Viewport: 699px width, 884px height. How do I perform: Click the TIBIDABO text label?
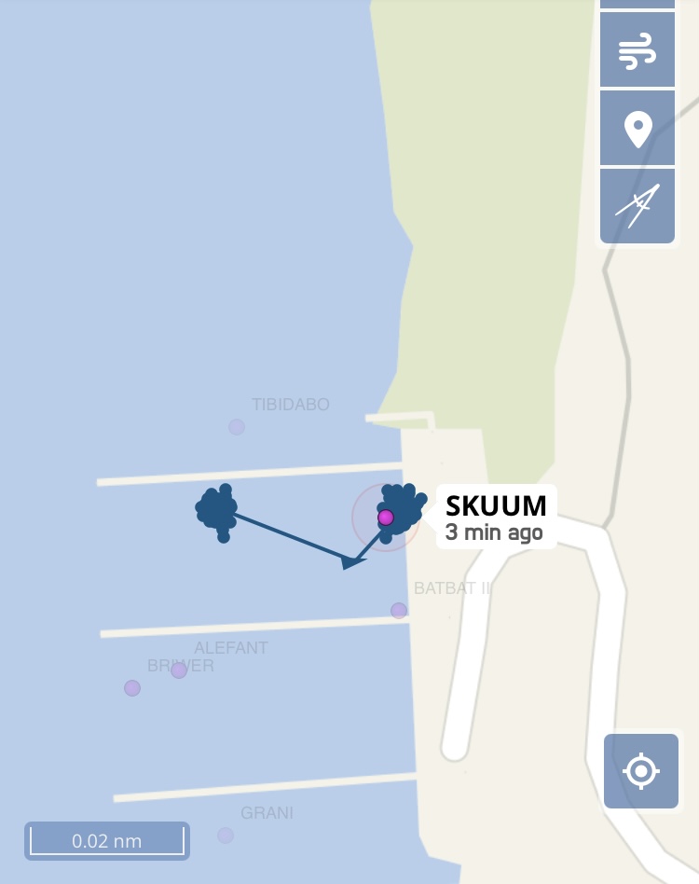(x=291, y=404)
